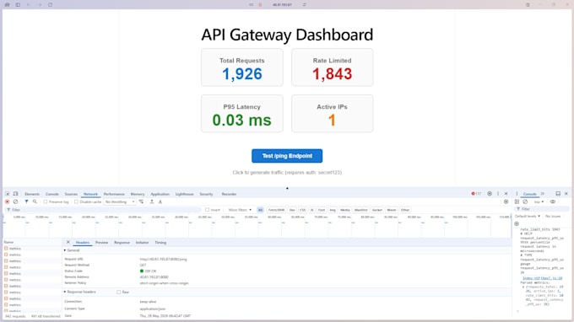Screen dimensions: 574x322
Task: Open the Initiator tab of request
Action: coord(142,242)
